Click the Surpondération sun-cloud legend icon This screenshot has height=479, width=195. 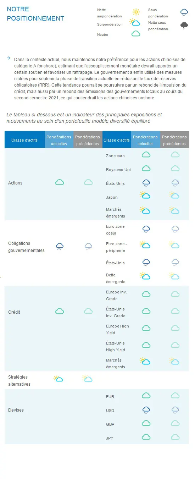(135, 22)
